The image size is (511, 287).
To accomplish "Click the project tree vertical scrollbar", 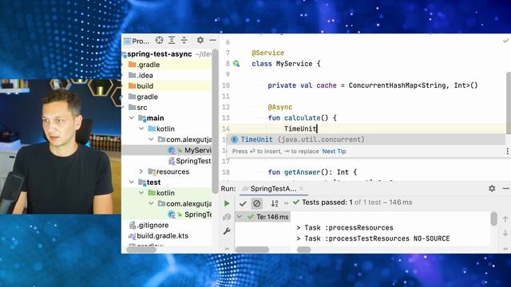I will click(215, 120).
